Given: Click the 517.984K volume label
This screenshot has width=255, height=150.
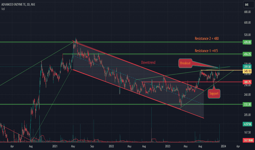Looking at the screenshot, I should [x=248, y=140].
